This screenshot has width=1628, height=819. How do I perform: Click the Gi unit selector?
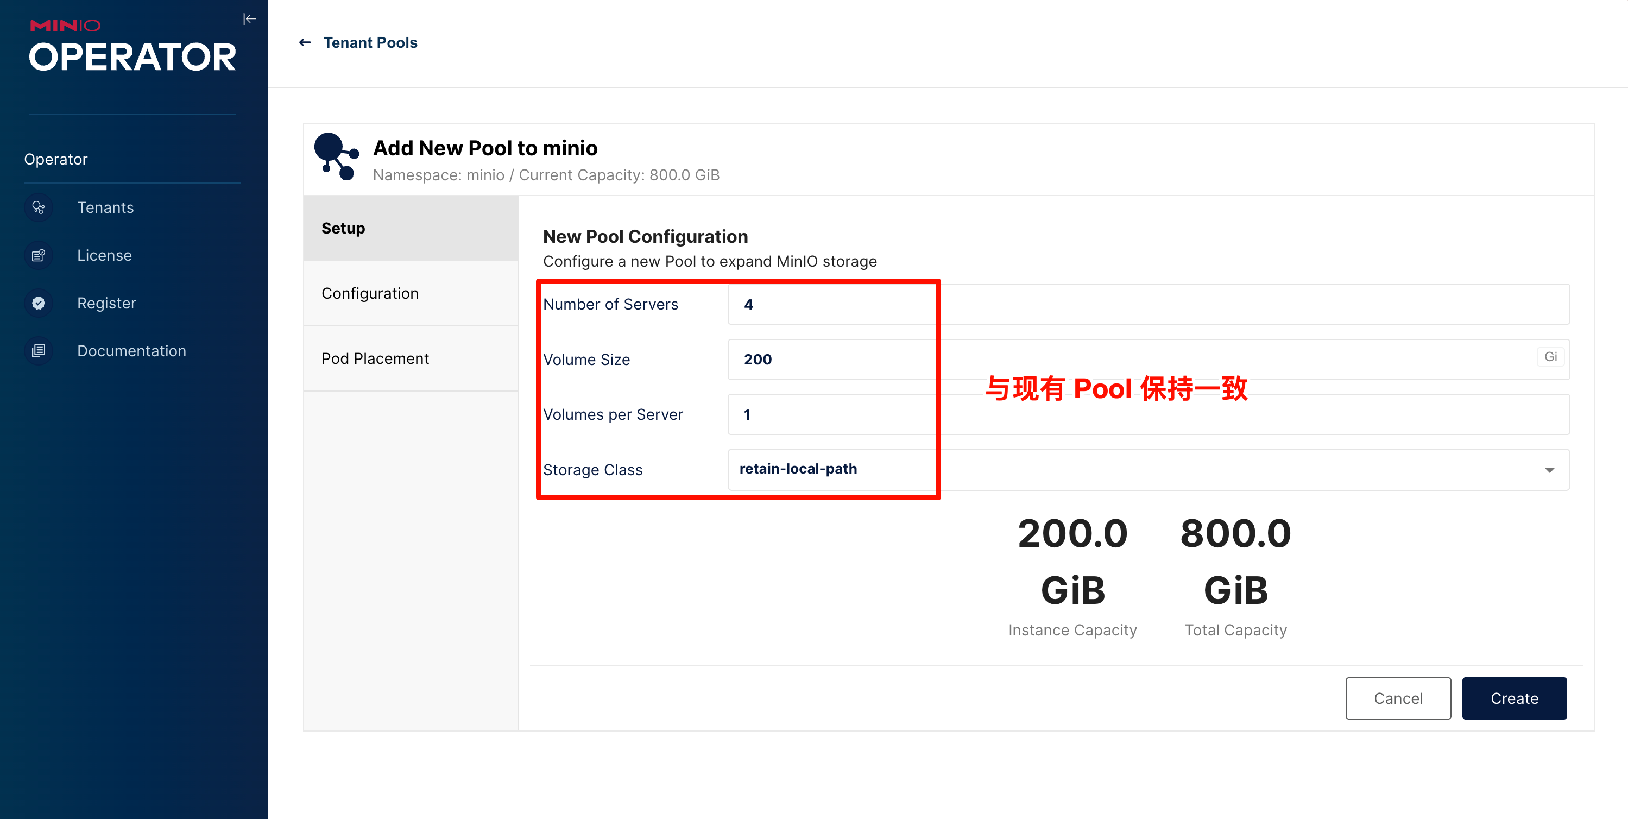(x=1550, y=357)
